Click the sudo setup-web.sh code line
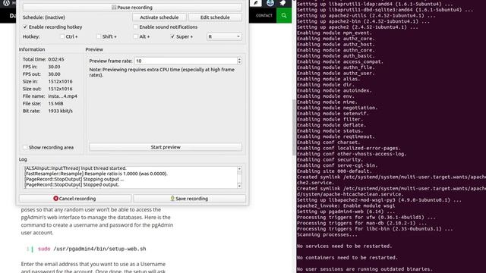Image resolution: width=486 pixels, height=273 pixels. coord(92,249)
